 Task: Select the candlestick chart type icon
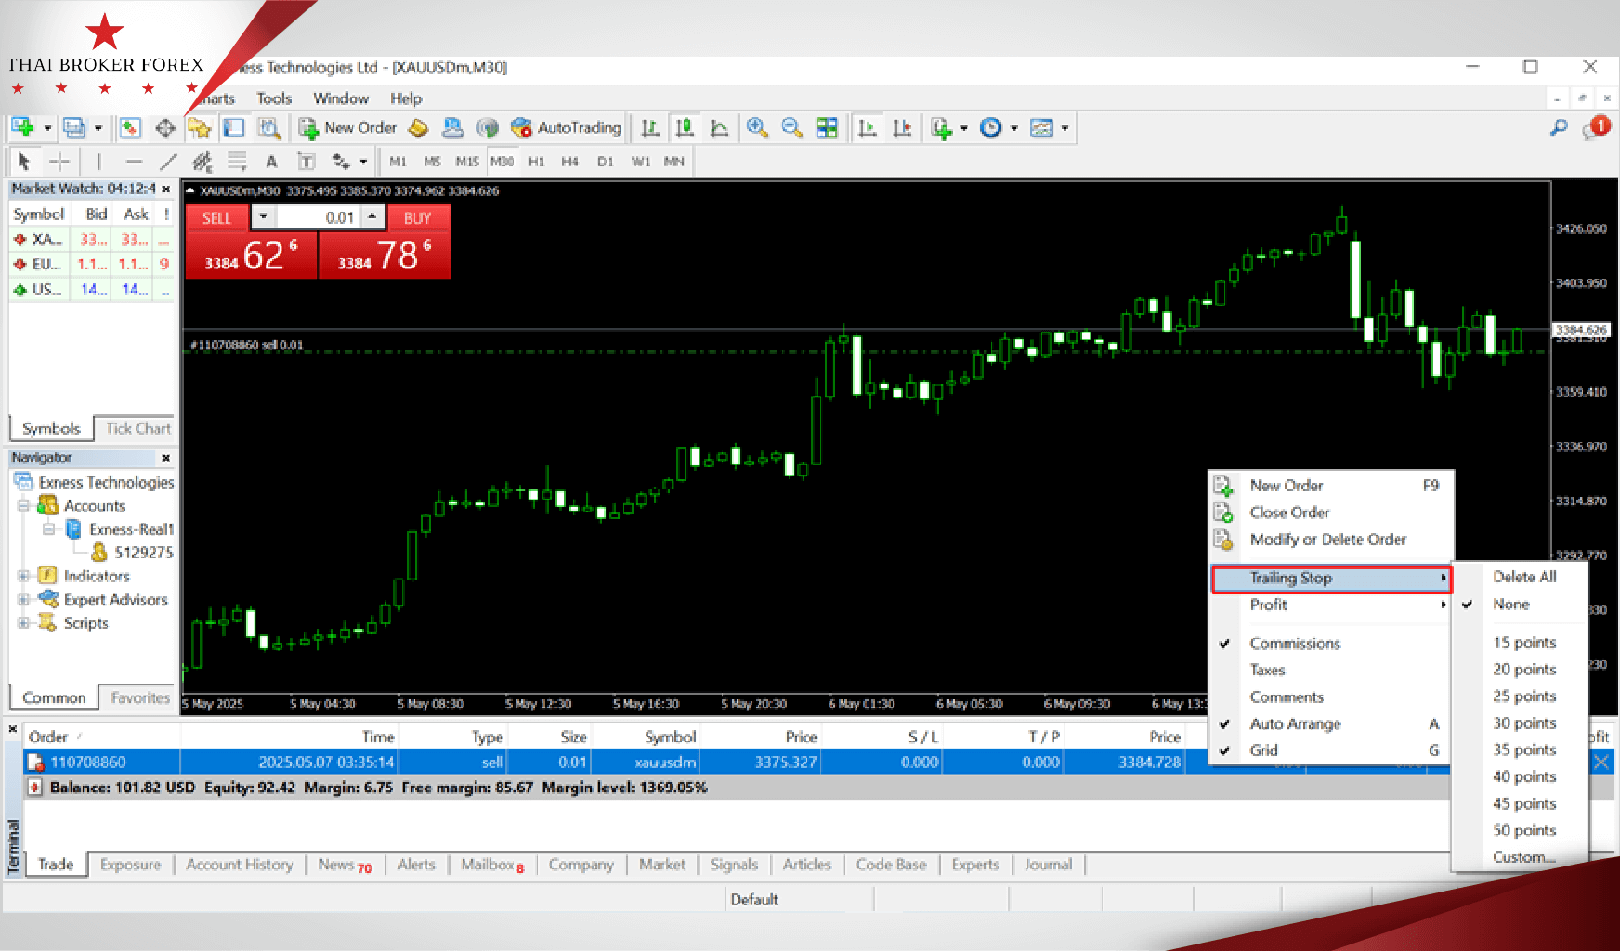pos(685,128)
